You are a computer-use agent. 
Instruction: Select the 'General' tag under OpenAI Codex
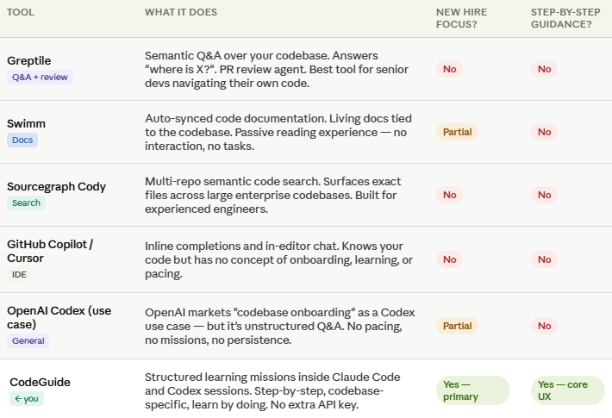point(28,340)
